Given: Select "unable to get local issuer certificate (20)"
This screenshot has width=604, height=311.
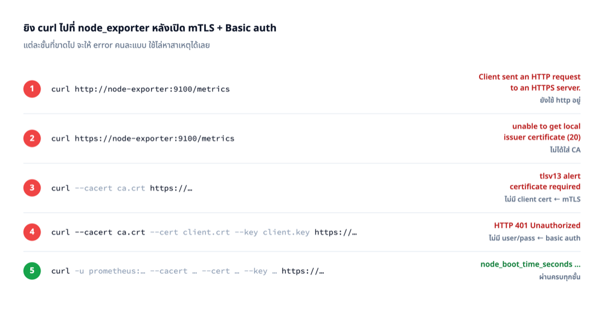Looking at the screenshot, I should (x=542, y=132).
